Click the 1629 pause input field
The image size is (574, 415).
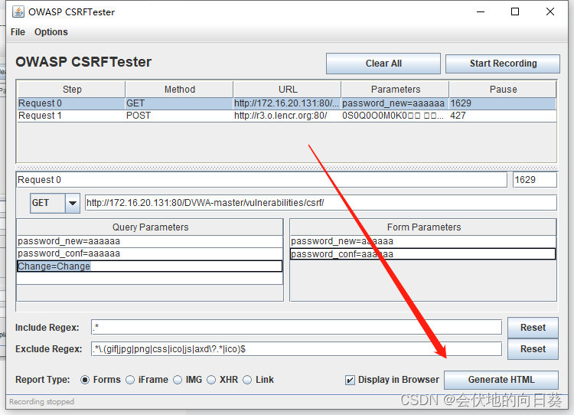[535, 180]
